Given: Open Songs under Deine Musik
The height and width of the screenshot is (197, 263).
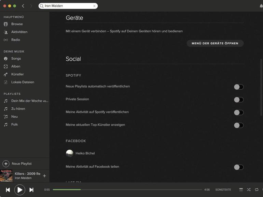Looking at the screenshot, I should click(16, 59).
